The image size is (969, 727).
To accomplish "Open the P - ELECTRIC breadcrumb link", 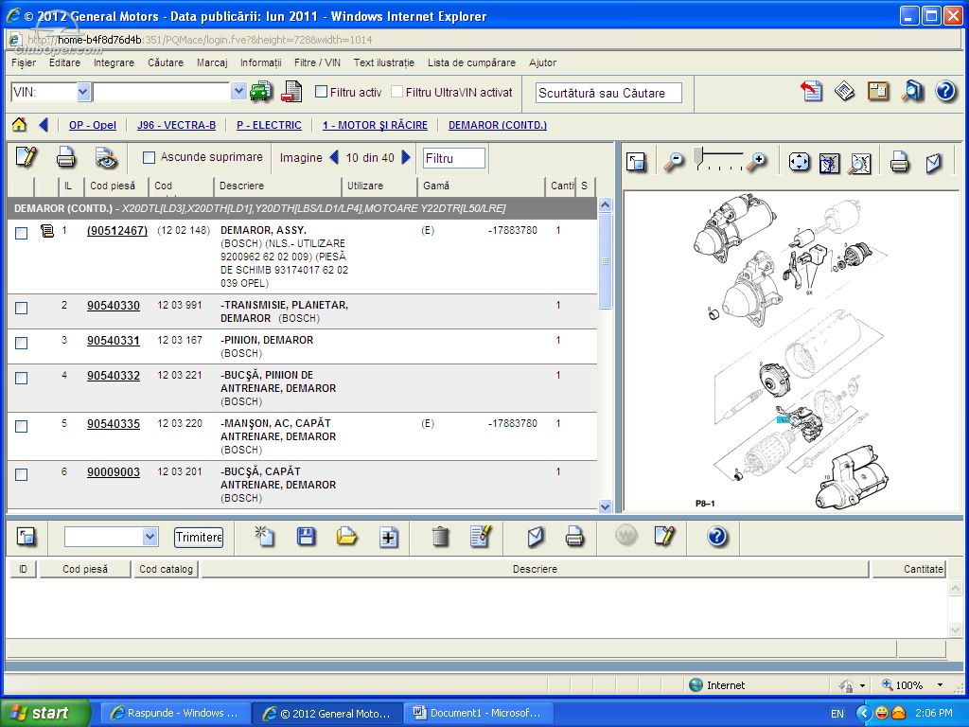I will (269, 125).
